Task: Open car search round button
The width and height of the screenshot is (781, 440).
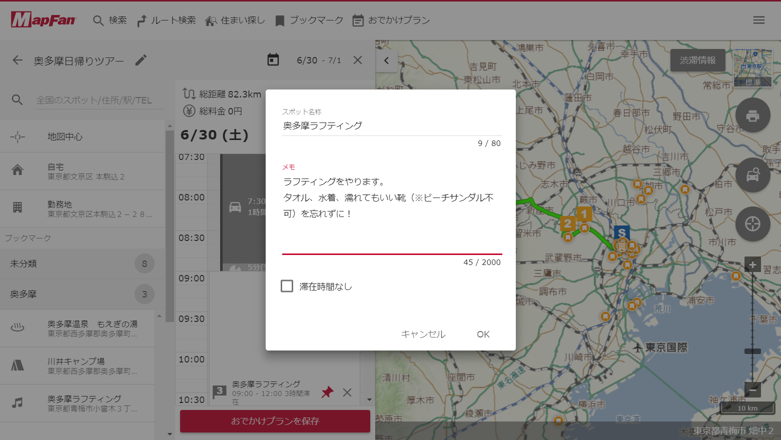Action: click(x=752, y=175)
